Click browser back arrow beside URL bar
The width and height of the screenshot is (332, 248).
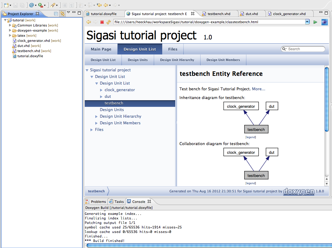tap(89, 22)
